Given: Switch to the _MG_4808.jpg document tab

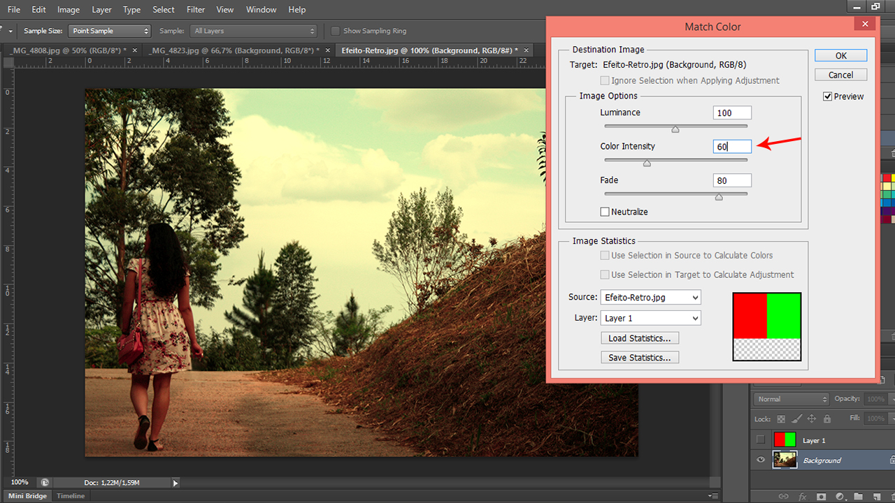Looking at the screenshot, I should coord(67,50).
